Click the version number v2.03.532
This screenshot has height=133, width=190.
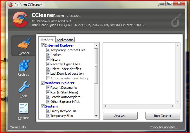click(74, 16)
